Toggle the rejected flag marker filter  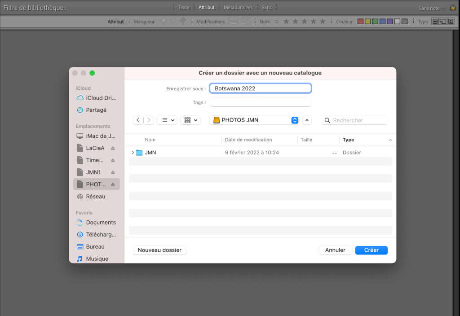pyautogui.click(x=182, y=21)
